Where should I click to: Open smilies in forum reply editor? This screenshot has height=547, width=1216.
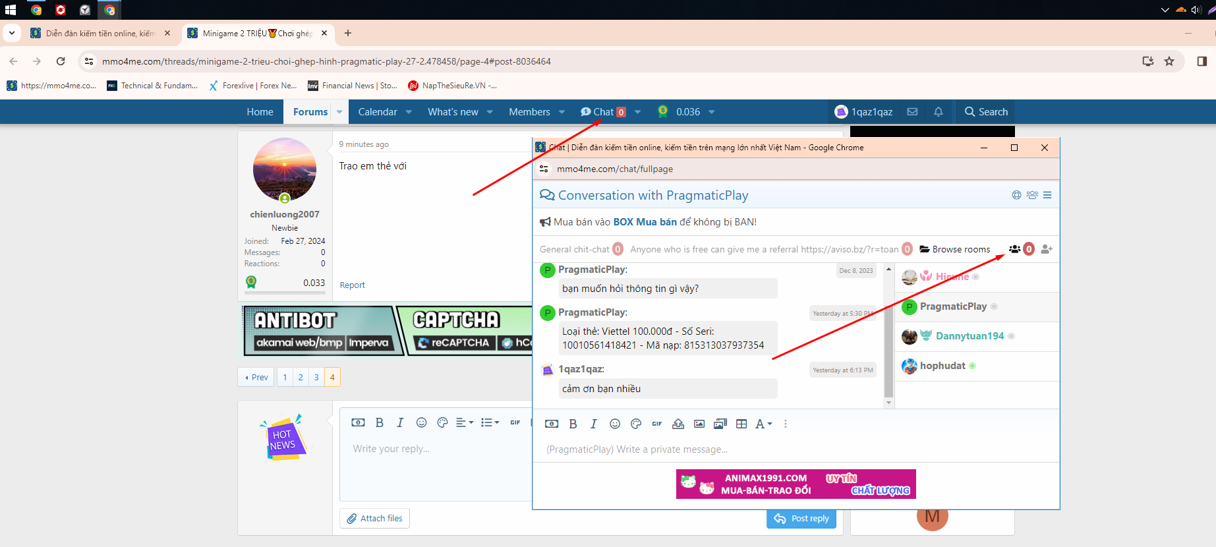[x=422, y=422]
